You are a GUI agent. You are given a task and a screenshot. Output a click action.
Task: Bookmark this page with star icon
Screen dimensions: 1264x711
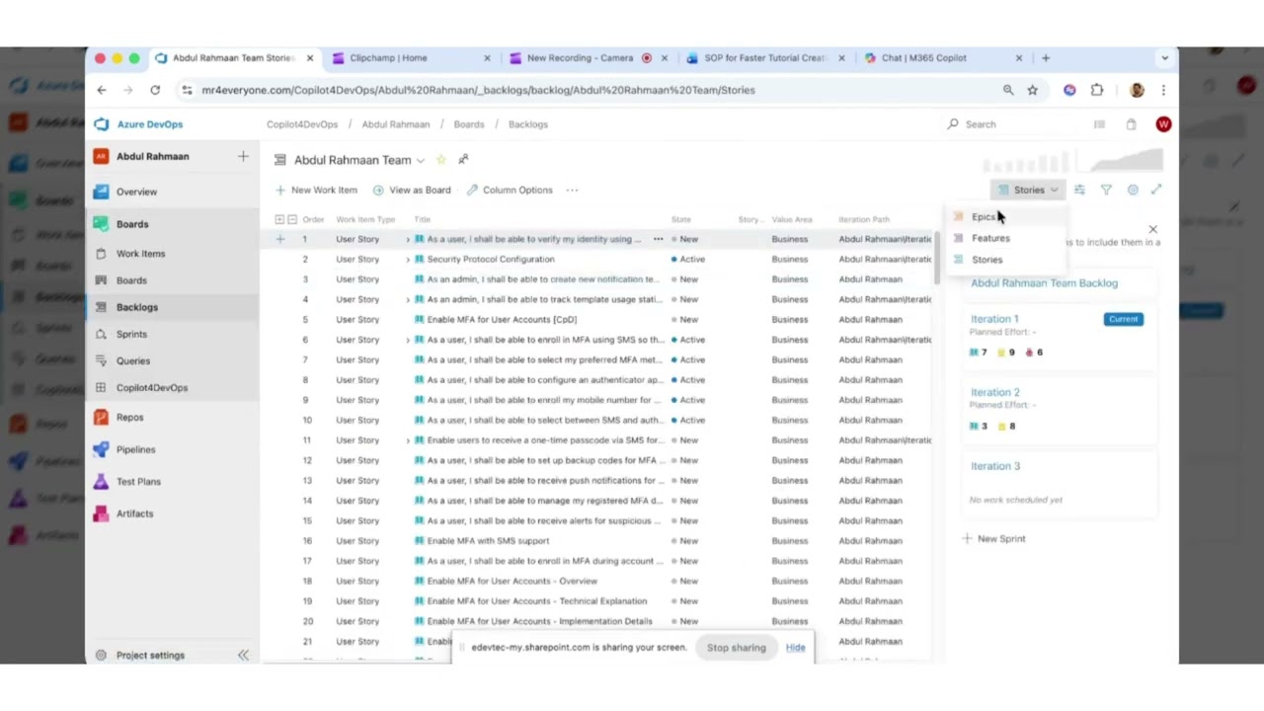coord(1033,90)
